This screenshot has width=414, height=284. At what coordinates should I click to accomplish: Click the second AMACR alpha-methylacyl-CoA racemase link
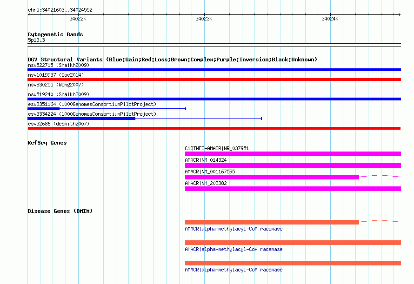point(234,250)
